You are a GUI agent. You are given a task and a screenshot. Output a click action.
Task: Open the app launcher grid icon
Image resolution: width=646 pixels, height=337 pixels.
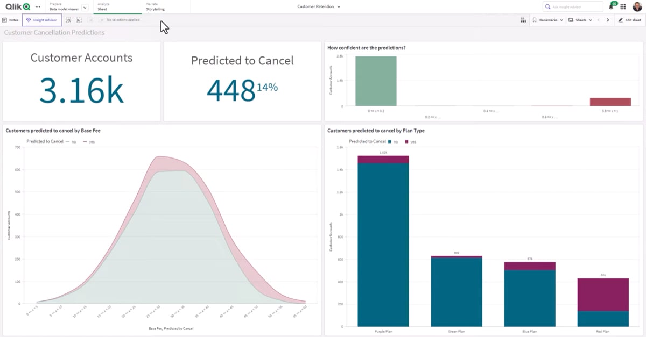coord(623,7)
